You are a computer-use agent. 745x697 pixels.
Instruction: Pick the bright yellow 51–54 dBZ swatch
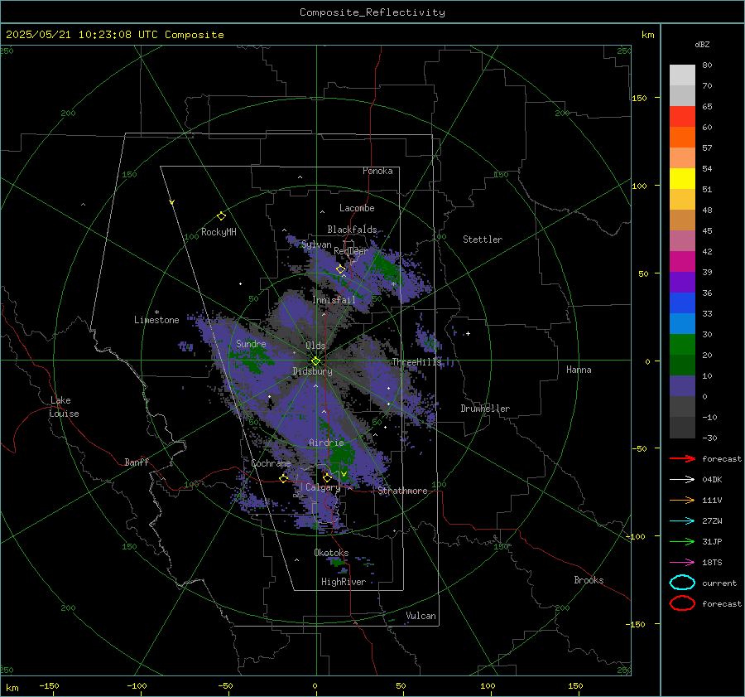pyautogui.click(x=682, y=179)
